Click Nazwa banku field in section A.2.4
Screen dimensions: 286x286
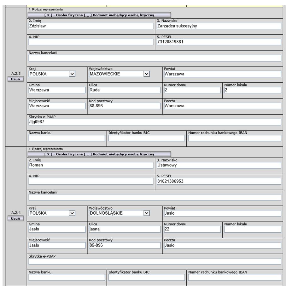67,277
